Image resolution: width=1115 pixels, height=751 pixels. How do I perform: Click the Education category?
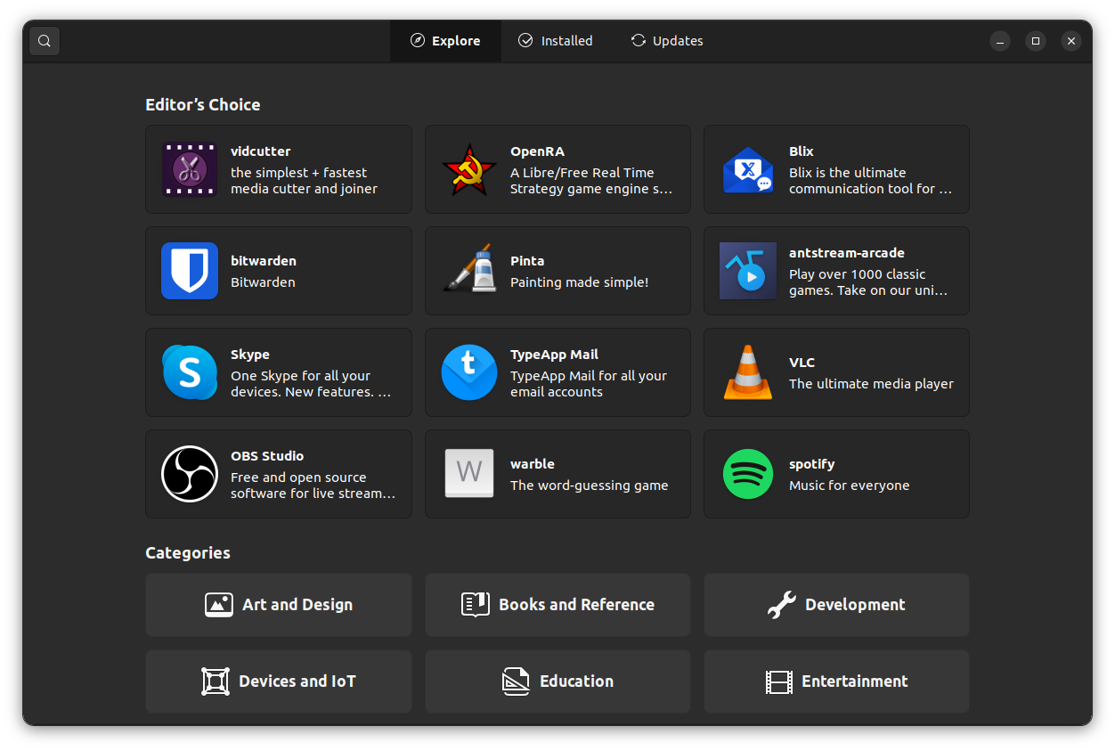[x=557, y=681]
